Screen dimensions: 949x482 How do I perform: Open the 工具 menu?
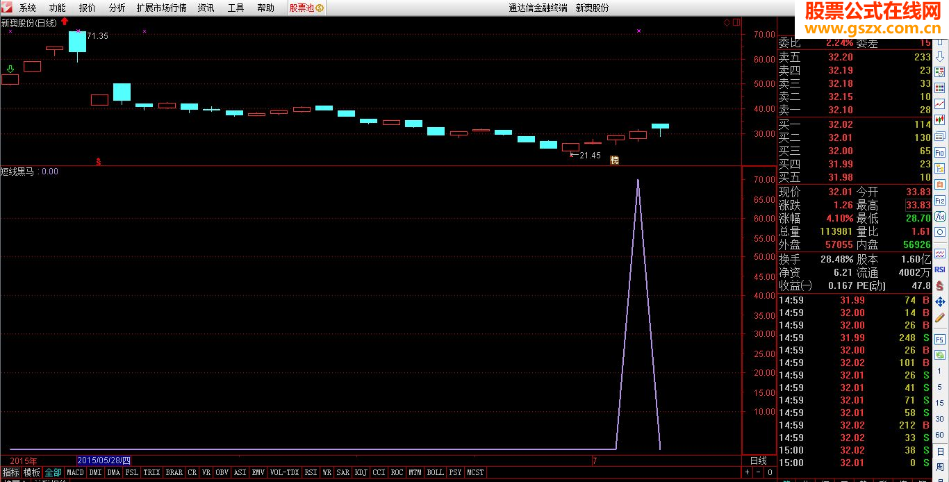pos(236,8)
